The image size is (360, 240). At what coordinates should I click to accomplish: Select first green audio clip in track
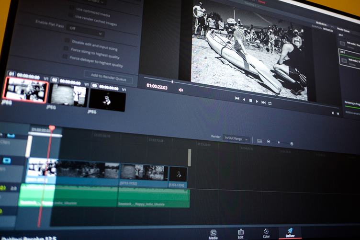tap(68, 195)
